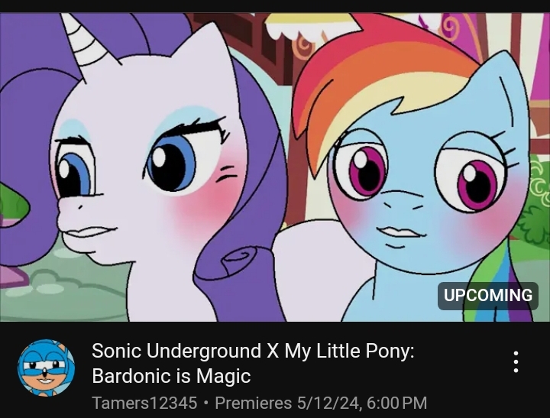Open the three-dot more options menu
The height and width of the screenshot is (418, 550).
click(516, 362)
